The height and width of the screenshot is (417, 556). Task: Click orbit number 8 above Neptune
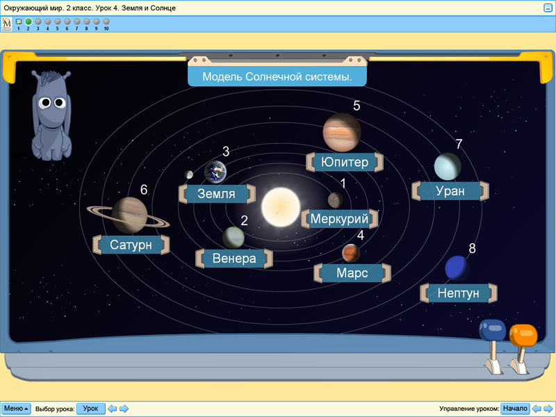coord(473,248)
